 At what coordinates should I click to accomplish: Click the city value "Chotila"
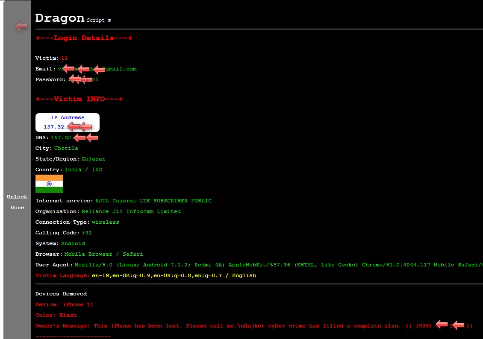pyautogui.click(x=66, y=148)
